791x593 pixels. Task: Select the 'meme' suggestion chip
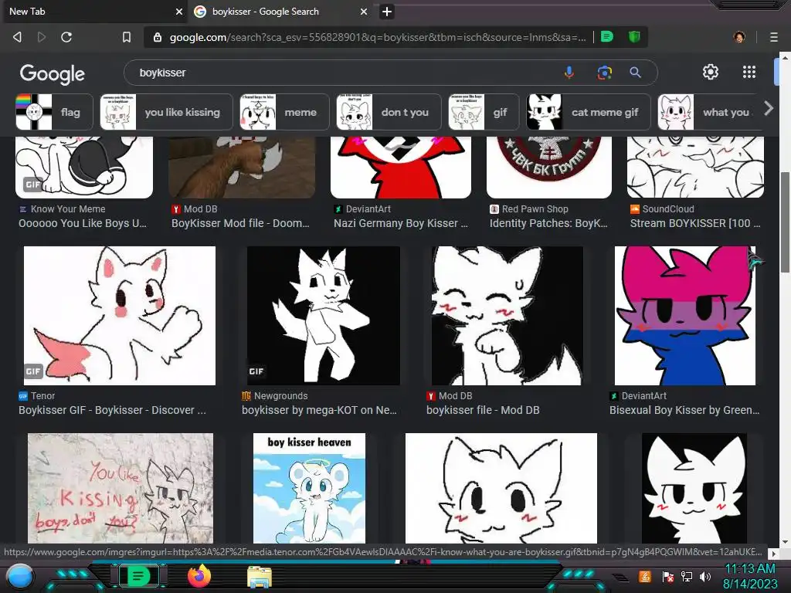coord(284,112)
